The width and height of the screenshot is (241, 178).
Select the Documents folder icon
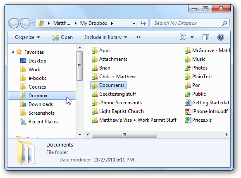click(x=94, y=85)
